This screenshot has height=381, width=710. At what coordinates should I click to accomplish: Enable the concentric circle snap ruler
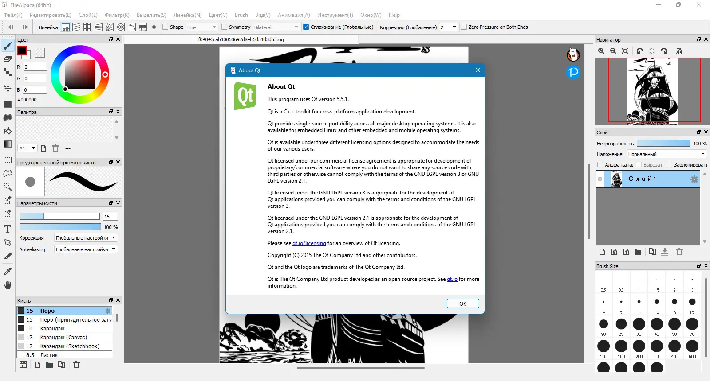[121, 27]
